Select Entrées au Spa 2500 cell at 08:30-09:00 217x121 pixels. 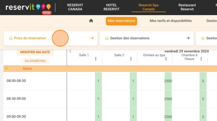click(168, 99)
